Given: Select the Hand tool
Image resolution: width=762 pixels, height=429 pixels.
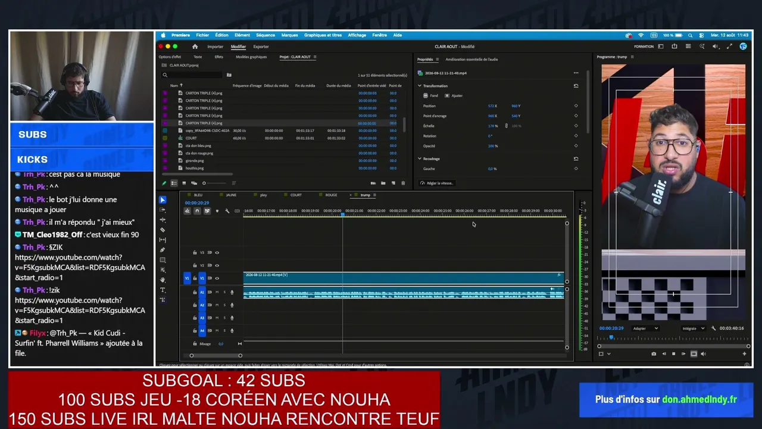Looking at the screenshot, I should (163, 279).
